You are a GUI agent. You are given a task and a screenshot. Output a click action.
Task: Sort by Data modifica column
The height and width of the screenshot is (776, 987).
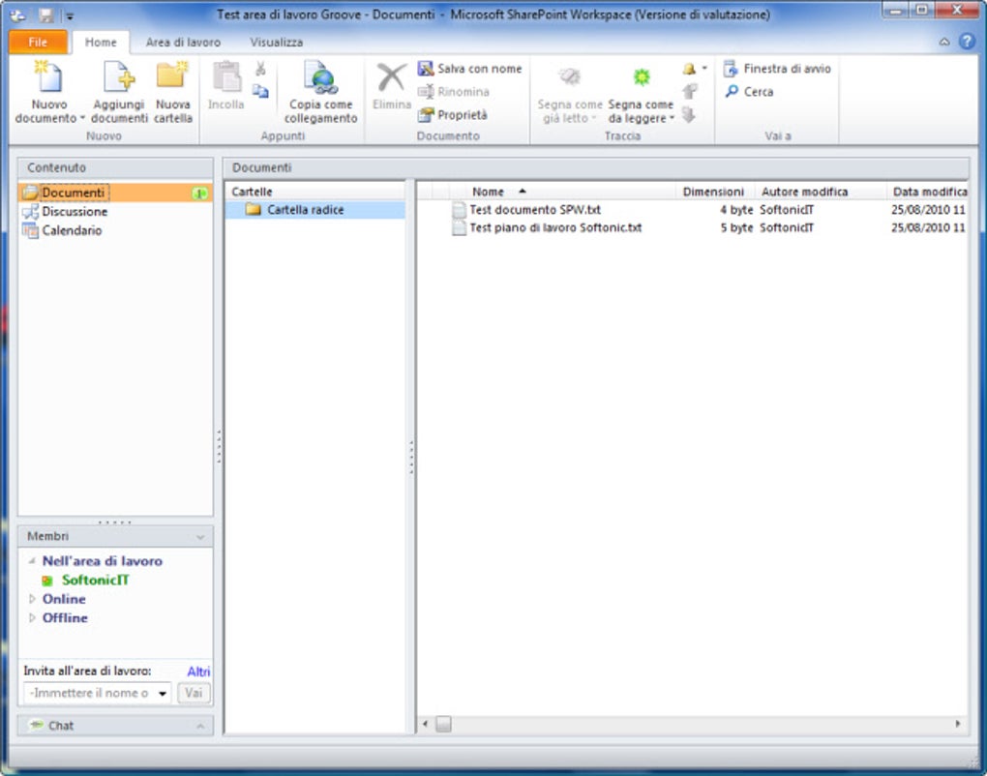click(929, 192)
